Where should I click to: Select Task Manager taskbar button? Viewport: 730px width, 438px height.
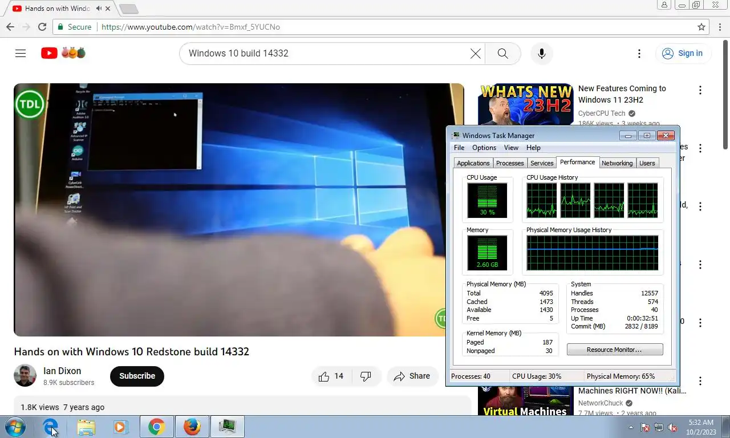click(x=228, y=427)
